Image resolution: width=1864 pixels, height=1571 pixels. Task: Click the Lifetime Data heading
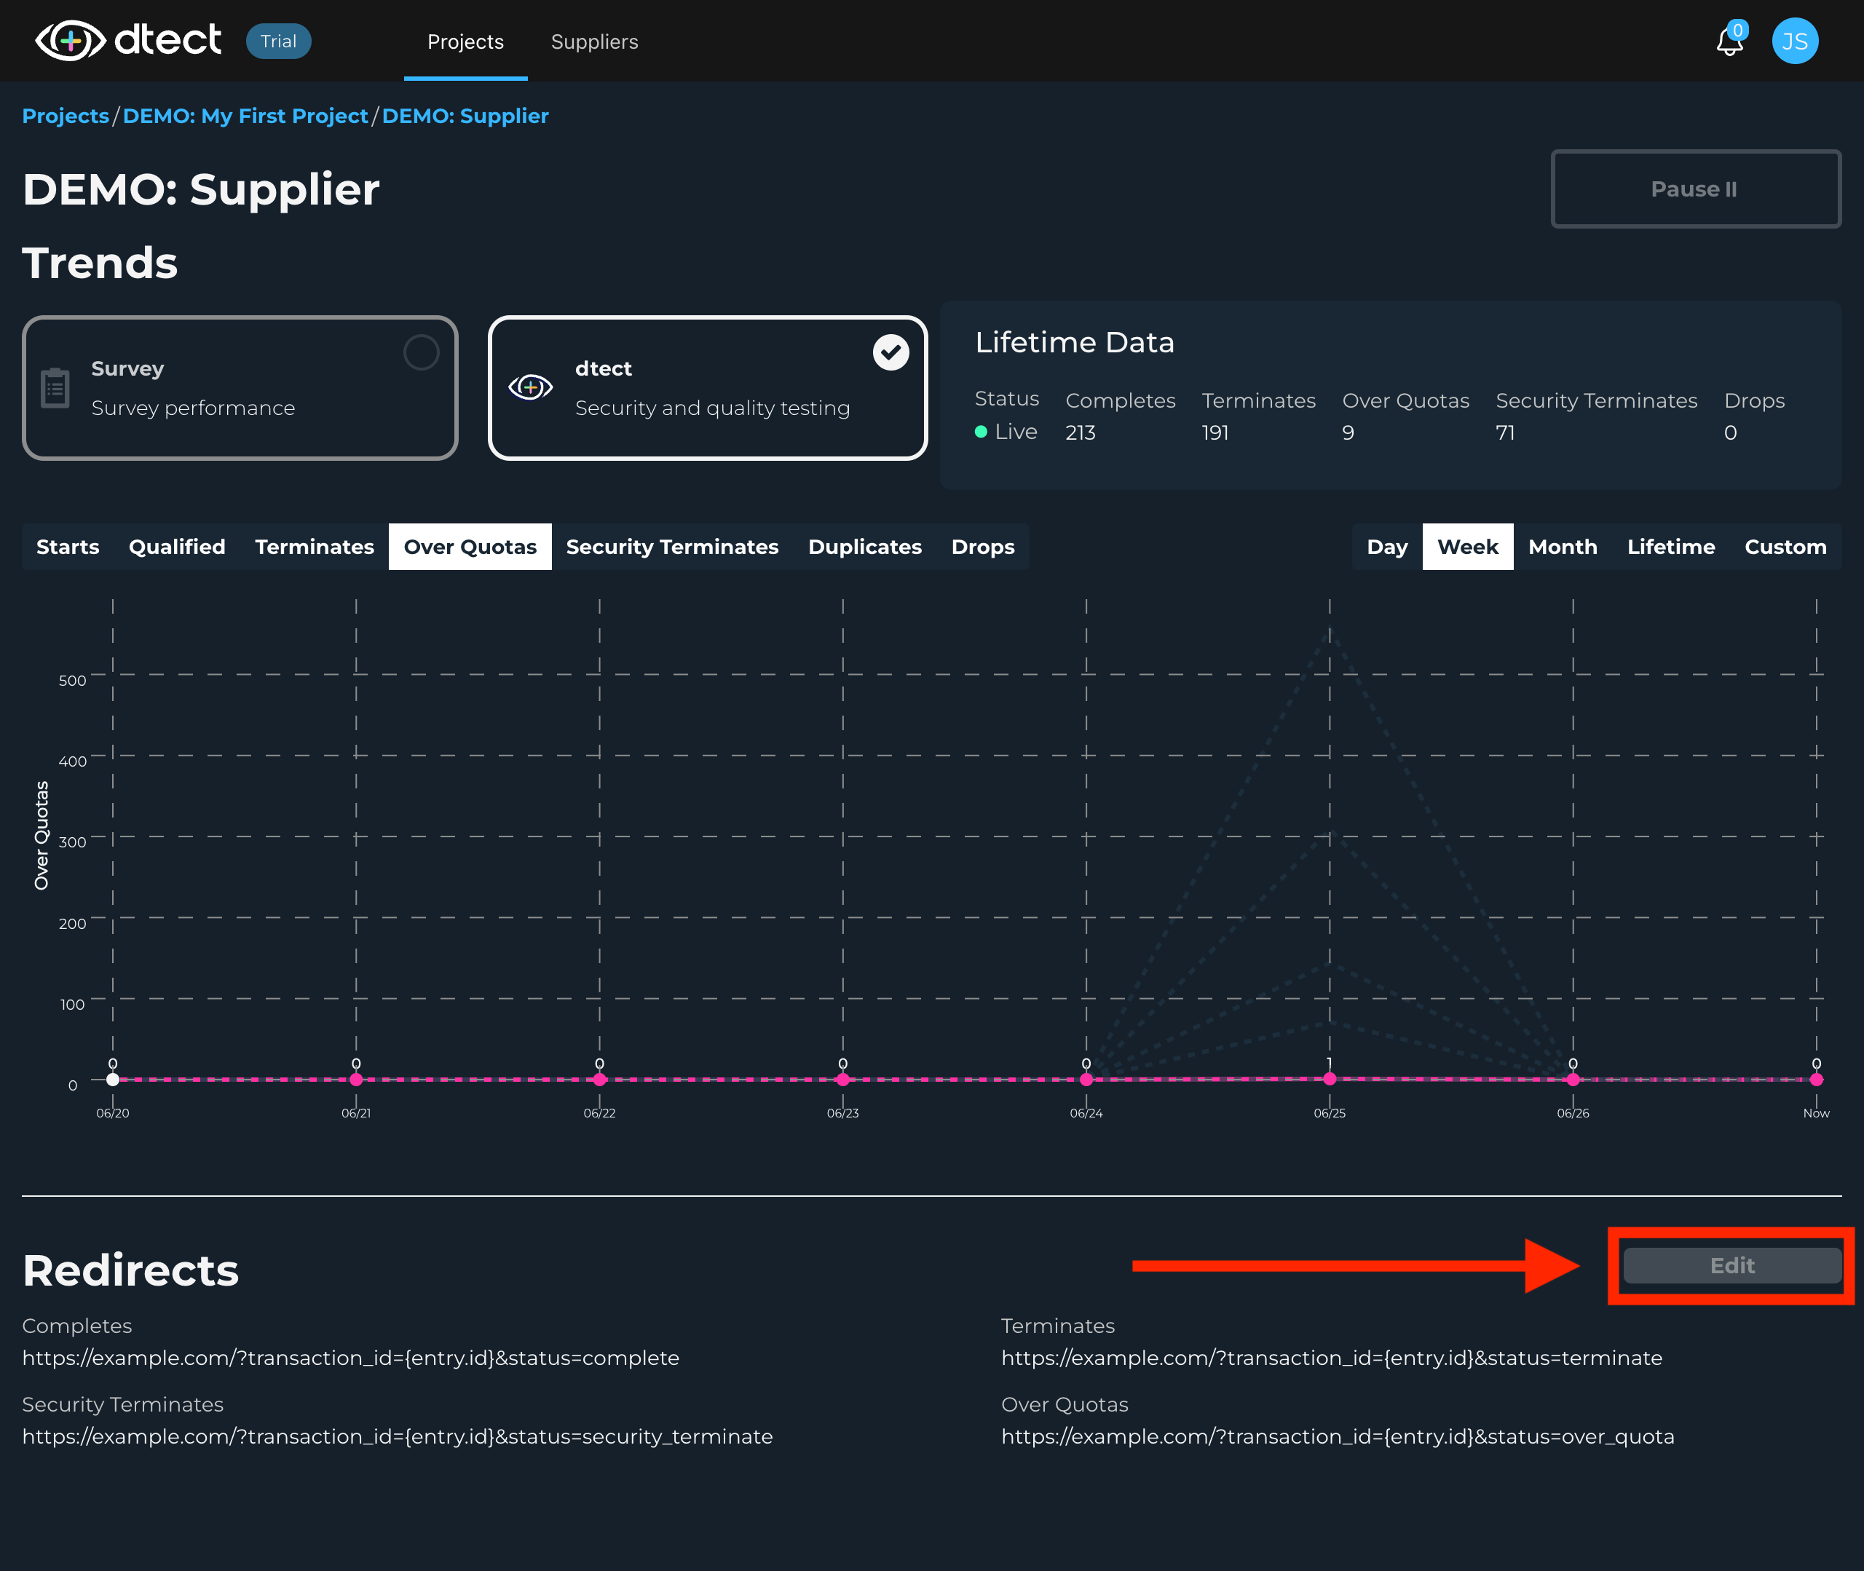(1074, 342)
